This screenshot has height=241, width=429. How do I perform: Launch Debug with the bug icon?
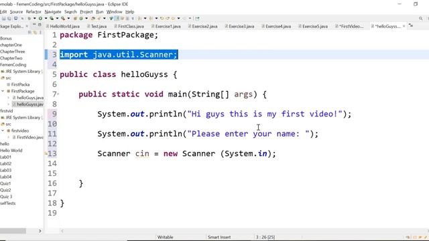click(29, 18)
